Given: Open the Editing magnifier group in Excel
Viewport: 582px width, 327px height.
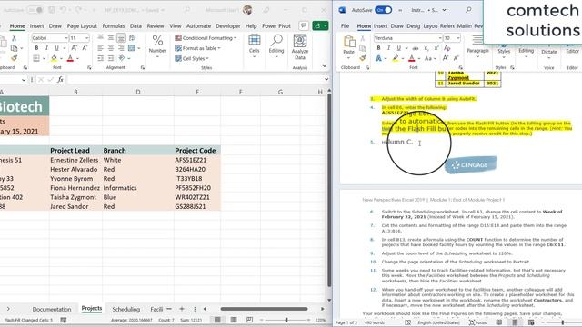Looking at the screenshot, I should coord(276,46).
